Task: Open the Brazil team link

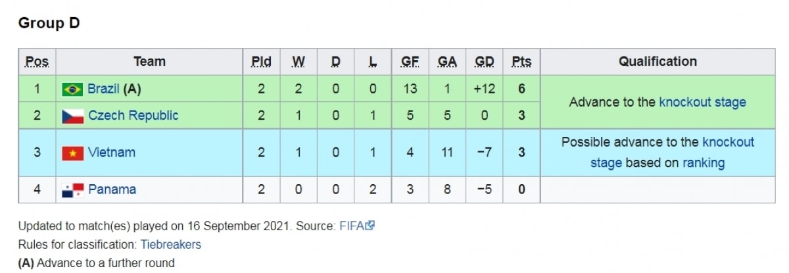Action: point(103,89)
